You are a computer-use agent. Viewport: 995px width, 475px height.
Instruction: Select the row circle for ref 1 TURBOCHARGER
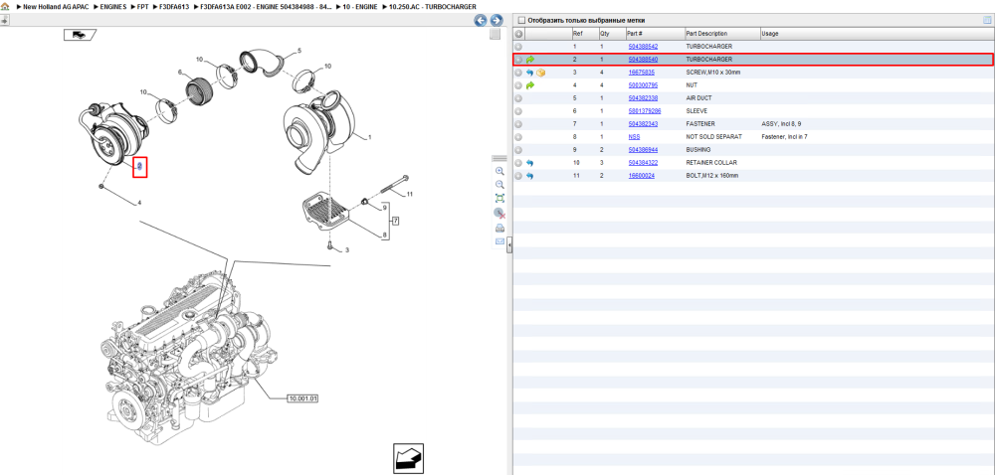pyautogui.click(x=518, y=47)
